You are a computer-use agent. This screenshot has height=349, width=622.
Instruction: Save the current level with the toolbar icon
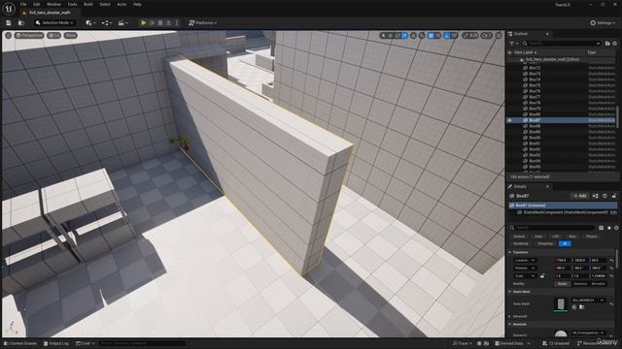click(x=9, y=23)
